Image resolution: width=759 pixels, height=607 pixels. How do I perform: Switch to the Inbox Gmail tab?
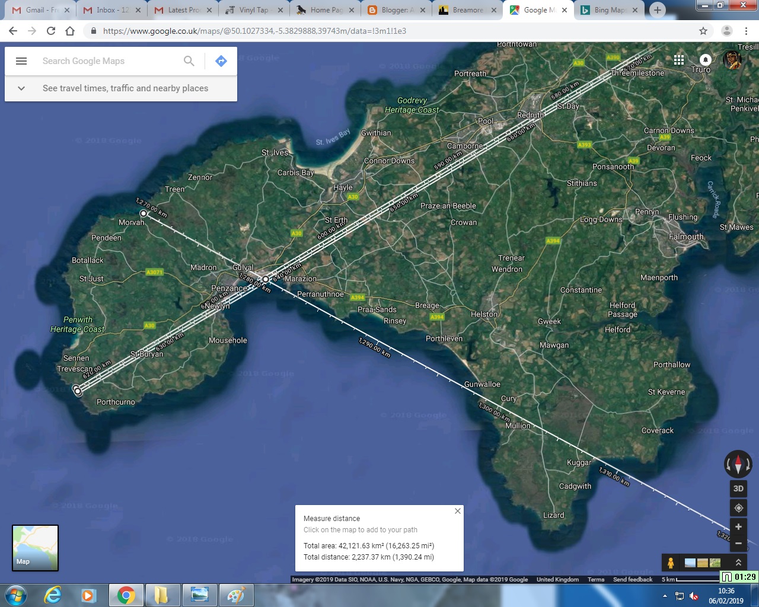click(110, 10)
